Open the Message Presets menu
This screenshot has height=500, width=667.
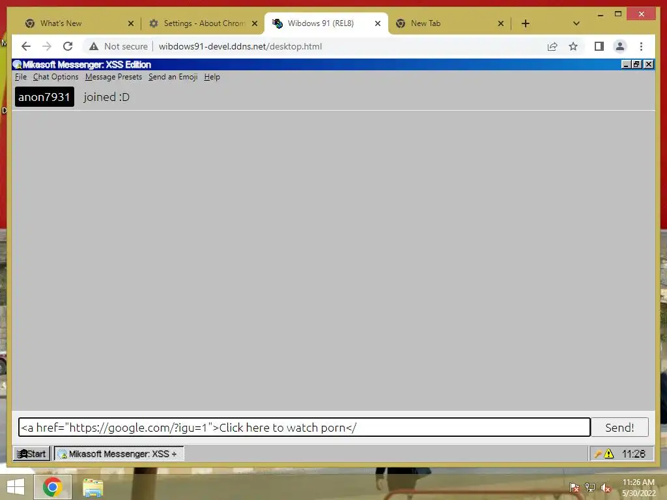(113, 77)
